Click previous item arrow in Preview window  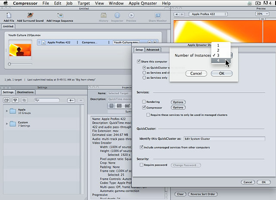click(176, 14)
